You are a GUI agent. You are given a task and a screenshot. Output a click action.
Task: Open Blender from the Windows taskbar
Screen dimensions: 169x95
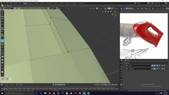(84, 93)
